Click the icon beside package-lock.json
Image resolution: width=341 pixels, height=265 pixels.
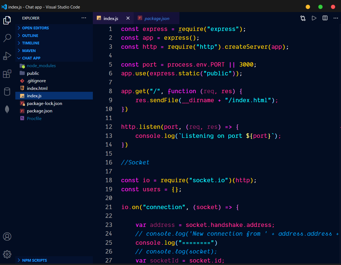[22, 103]
